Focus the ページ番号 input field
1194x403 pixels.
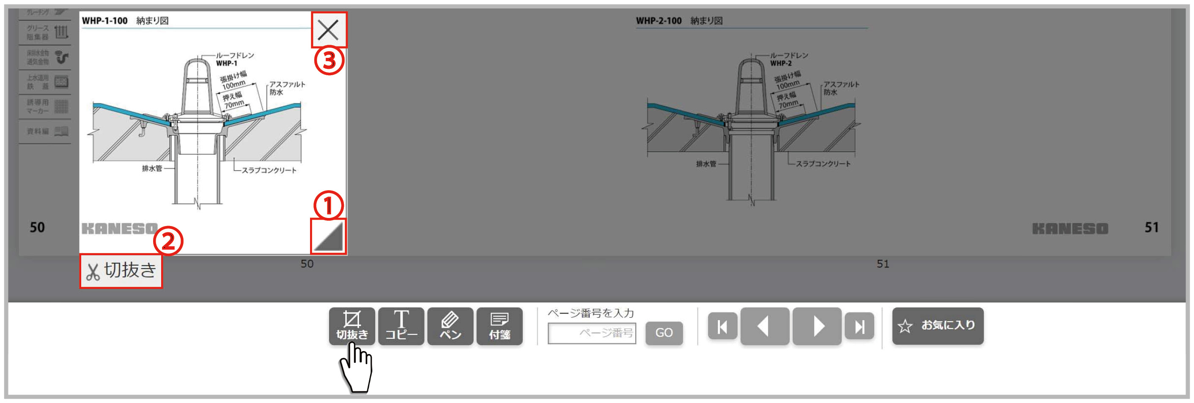pos(592,333)
